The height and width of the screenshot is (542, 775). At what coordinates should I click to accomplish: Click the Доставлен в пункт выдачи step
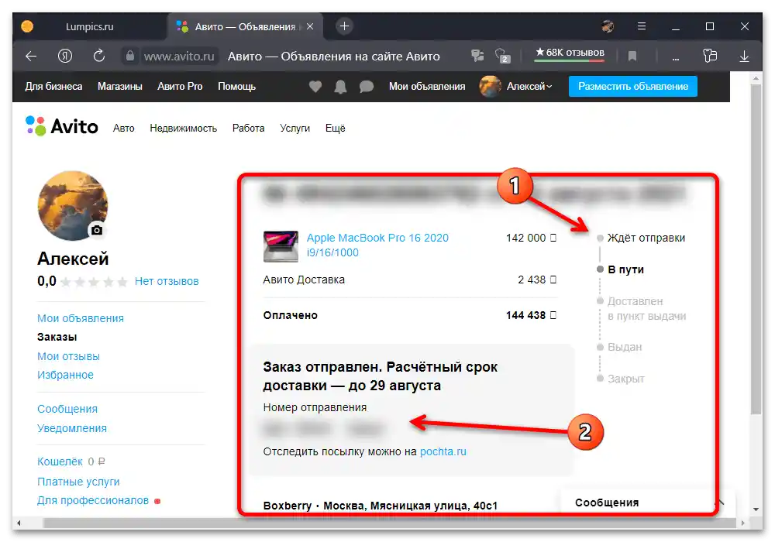click(x=646, y=308)
